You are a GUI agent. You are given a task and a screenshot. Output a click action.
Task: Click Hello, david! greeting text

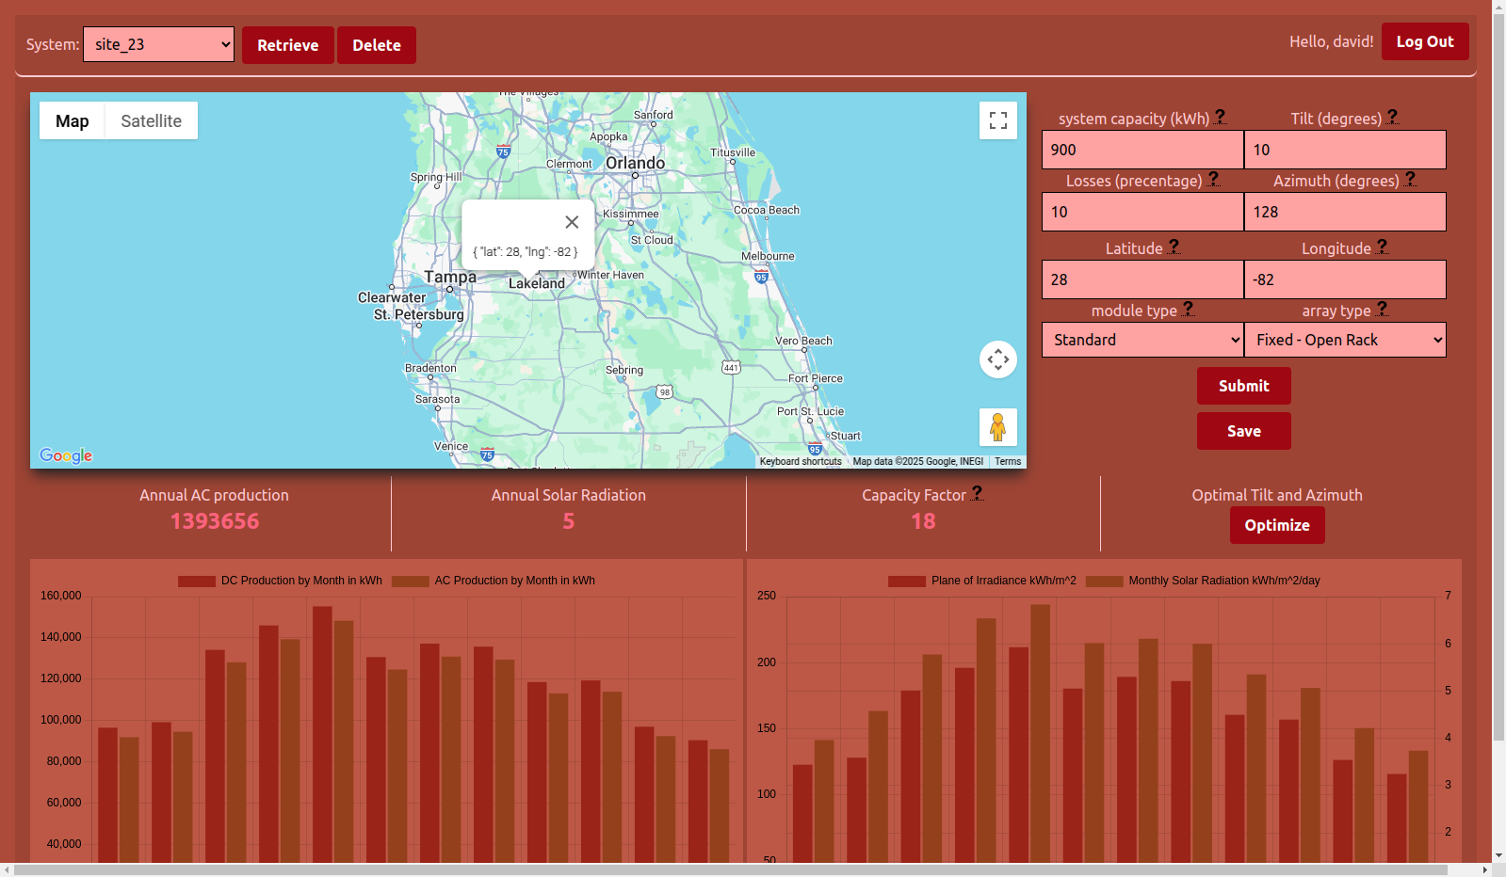tap(1331, 41)
